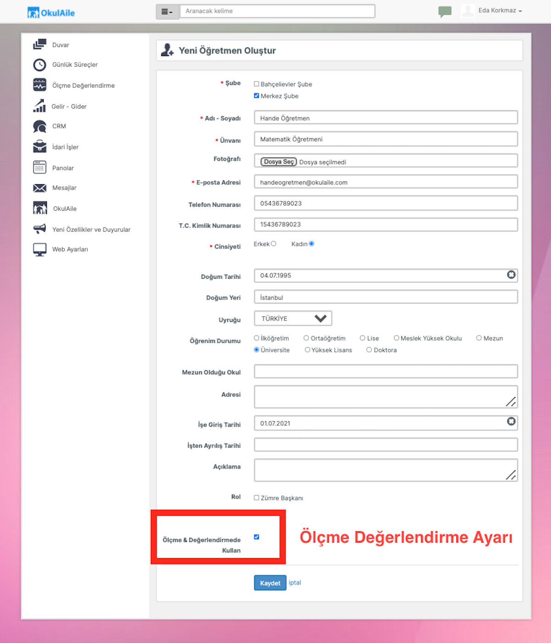551x643 pixels.
Task: Click the E-posta Adresi input field
Action: pyautogui.click(x=386, y=182)
